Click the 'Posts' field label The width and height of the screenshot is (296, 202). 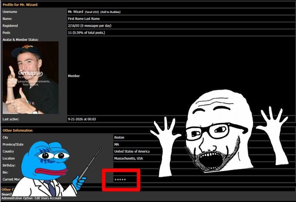tap(7, 33)
